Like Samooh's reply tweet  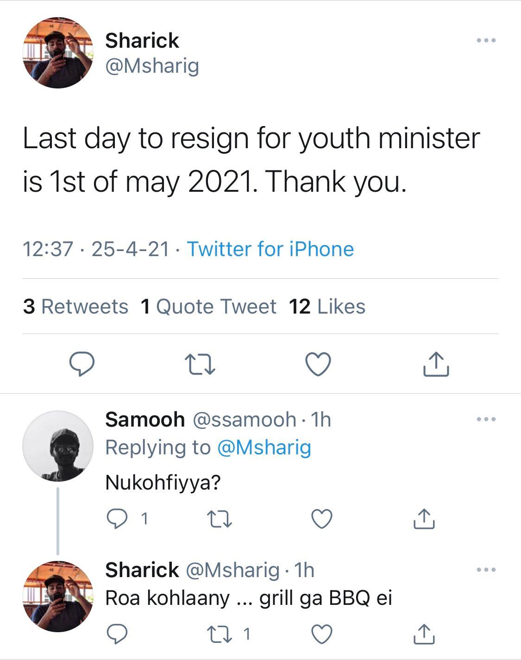pyautogui.click(x=321, y=519)
